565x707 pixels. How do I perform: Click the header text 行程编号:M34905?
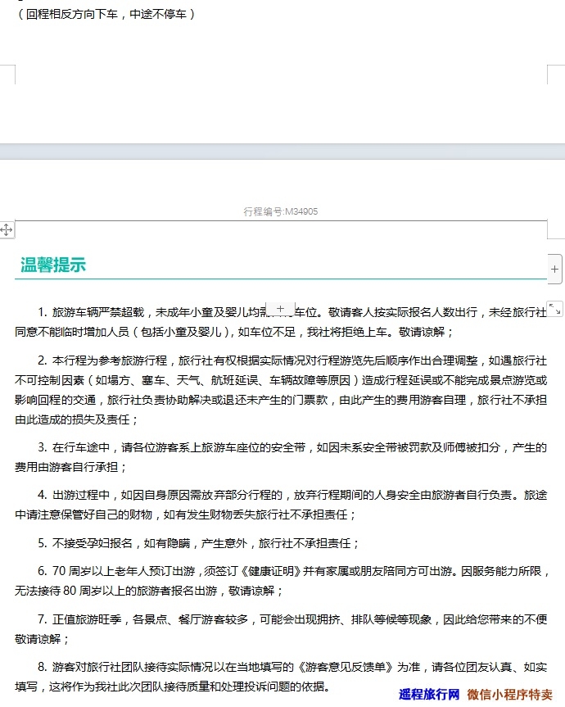pos(281,211)
